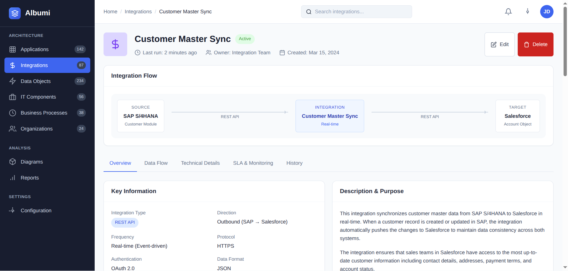This screenshot has height=271, width=568.
Task: Click the Business Processes clock icon
Action: pyautogui.click(x=12, y=113)
